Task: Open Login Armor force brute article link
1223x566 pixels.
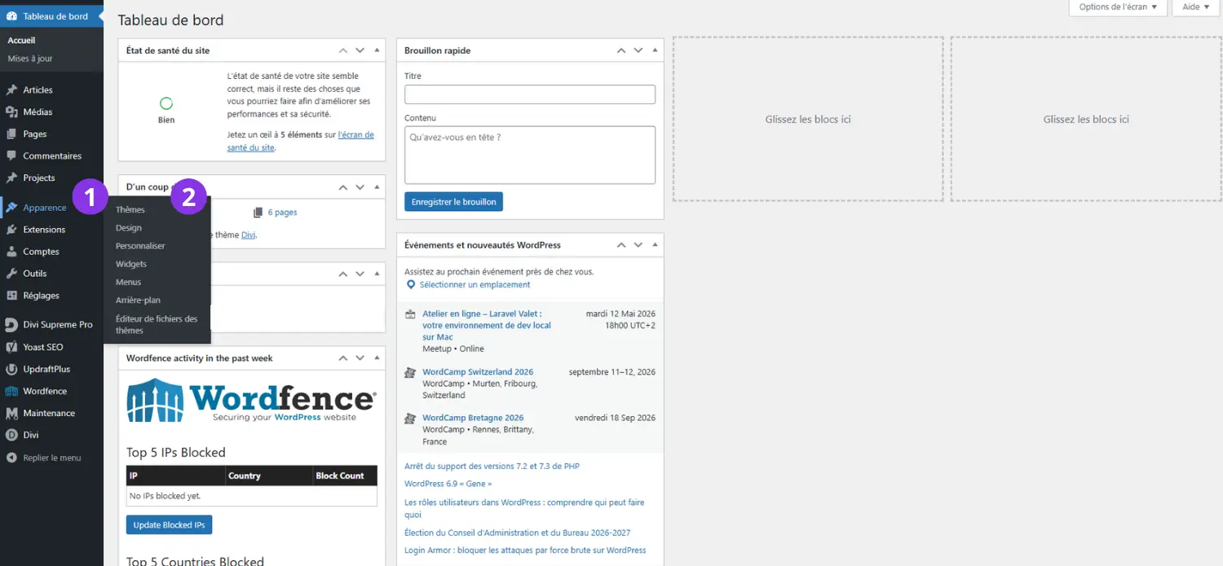Action: (x=525, y=551)
